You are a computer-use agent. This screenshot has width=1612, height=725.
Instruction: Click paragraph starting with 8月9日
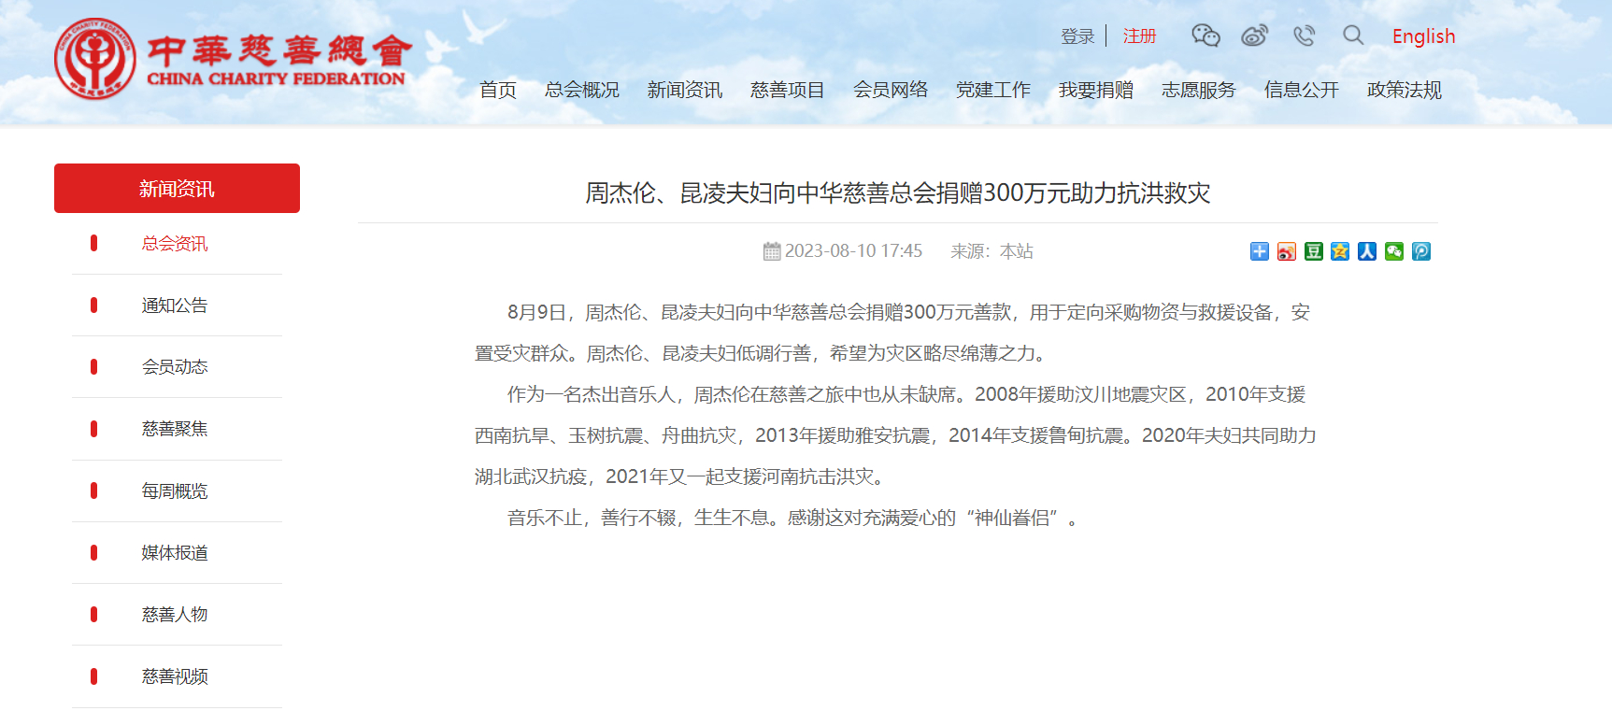pos(892,333)
